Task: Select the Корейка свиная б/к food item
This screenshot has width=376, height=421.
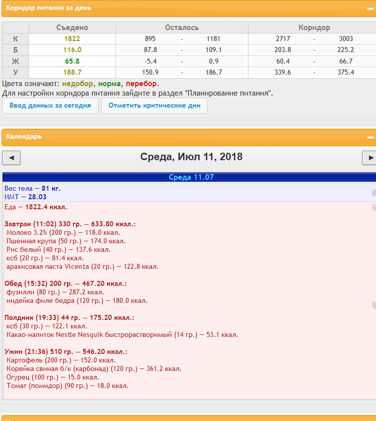Action: click(93, 368)
